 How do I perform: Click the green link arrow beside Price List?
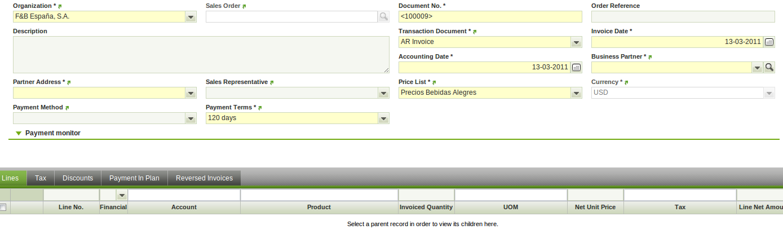pyautogui.click(x=435, y=82)
